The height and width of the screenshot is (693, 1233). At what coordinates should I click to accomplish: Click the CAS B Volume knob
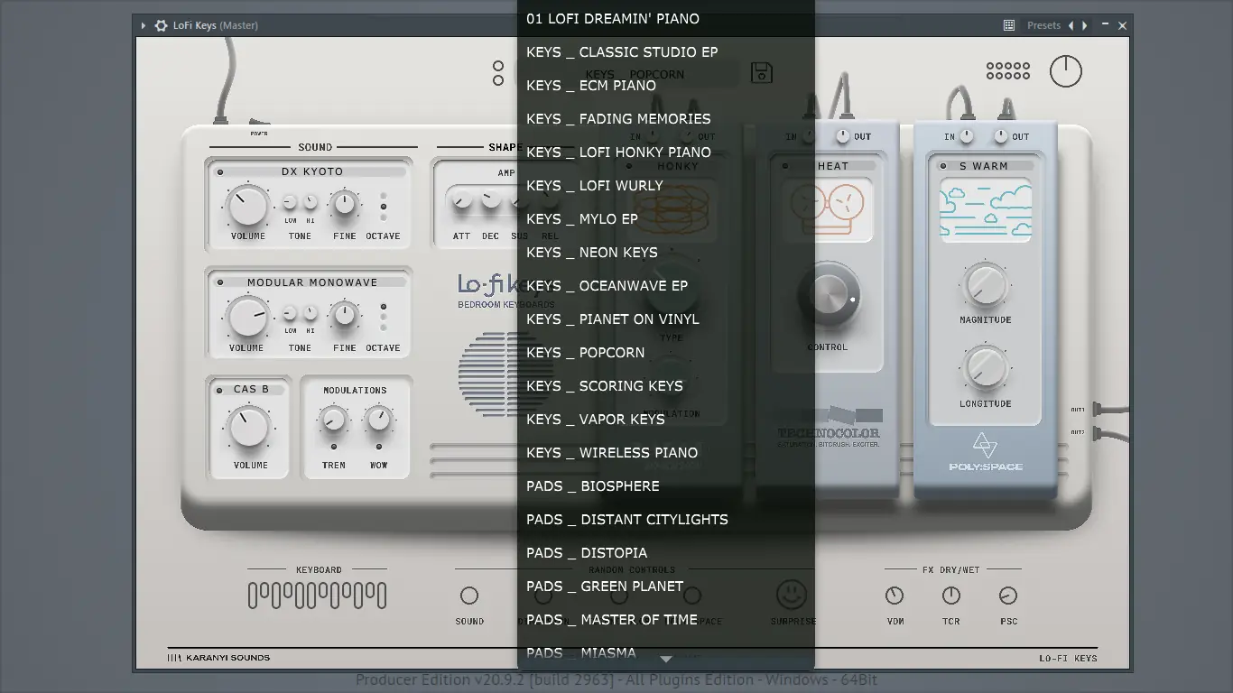coord(249,428)
